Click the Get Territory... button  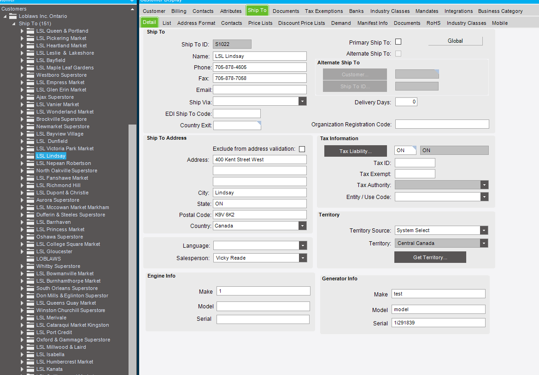[x=430, y=257]
